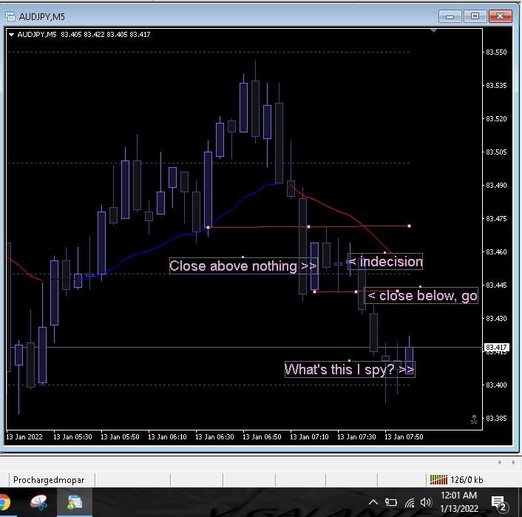Click the skull icon in chart corner
The image size is (522, 517).
pyautogui.click(x=474, y=419)
